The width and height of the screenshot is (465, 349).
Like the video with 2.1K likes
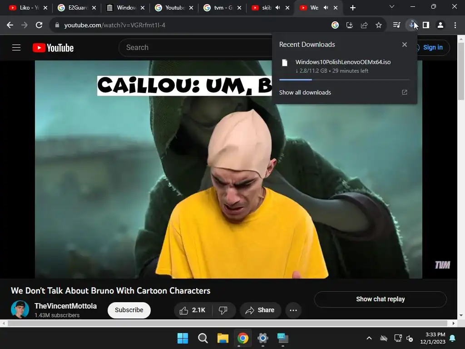click(193, 310)
